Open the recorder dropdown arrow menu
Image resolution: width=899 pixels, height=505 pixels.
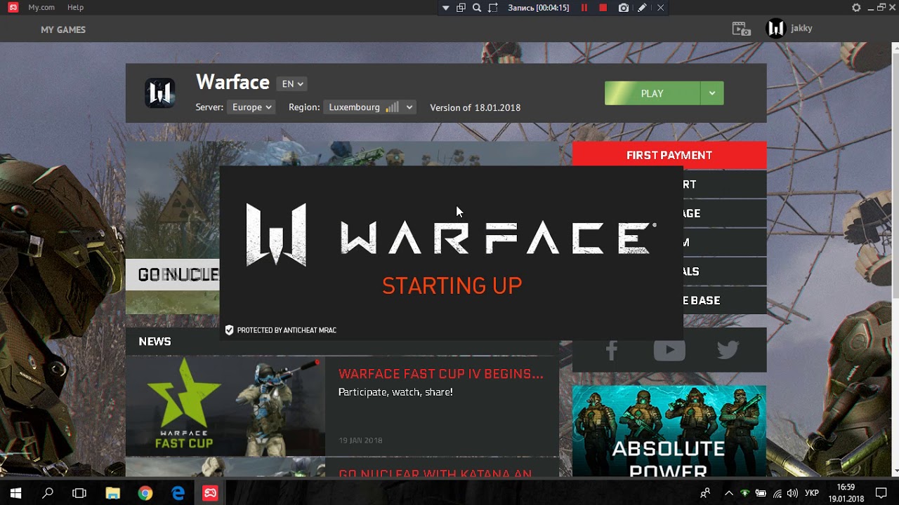pyautogui.click(x=445, y=8)
